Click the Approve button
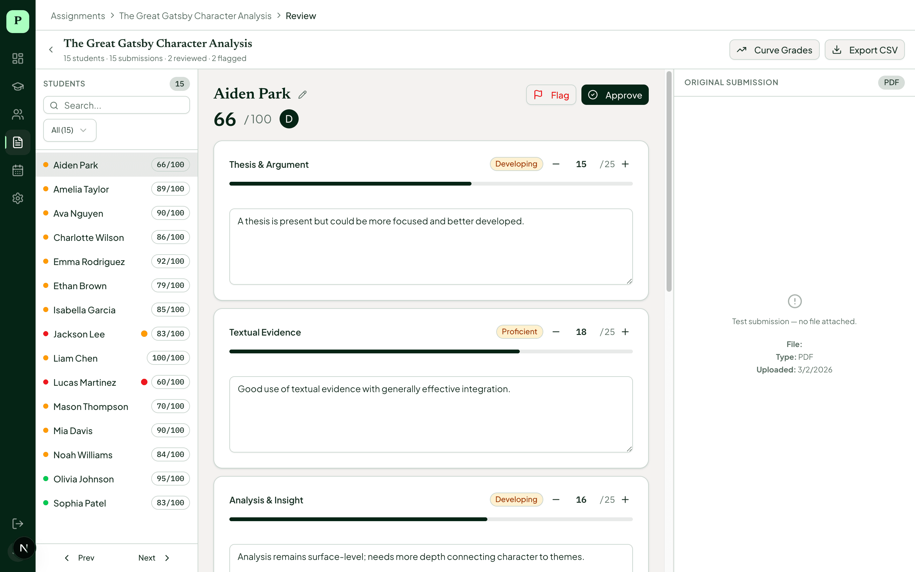 point(615,95)
